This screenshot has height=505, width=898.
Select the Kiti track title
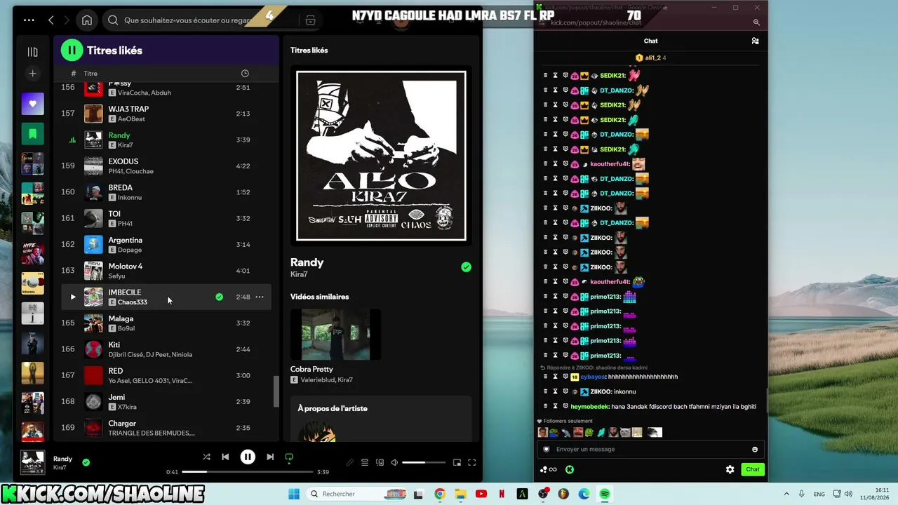click(114, 345)
